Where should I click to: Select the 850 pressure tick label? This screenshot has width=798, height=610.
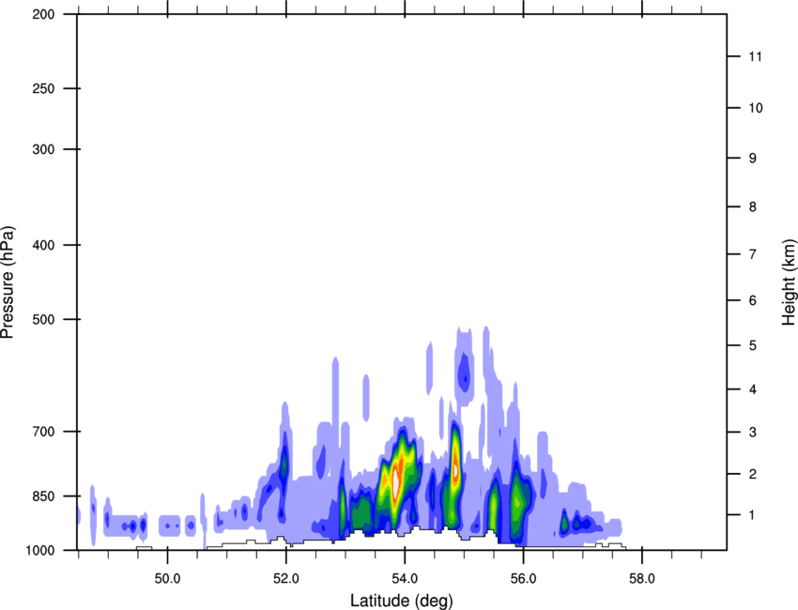[x=43, y=496]
